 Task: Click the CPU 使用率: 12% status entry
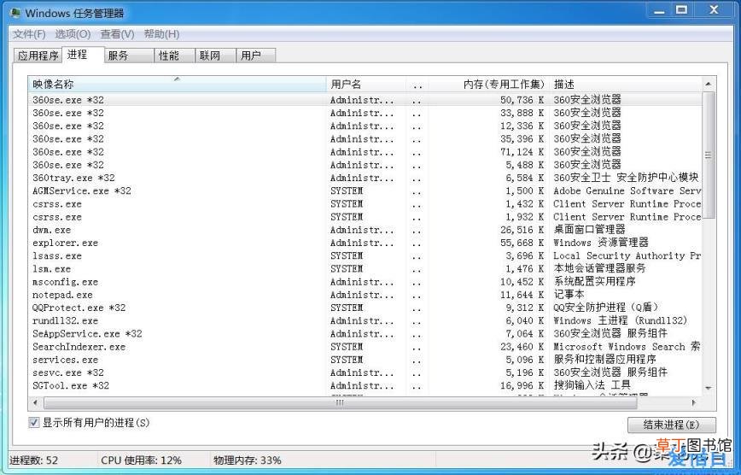[x=141, y=460]
